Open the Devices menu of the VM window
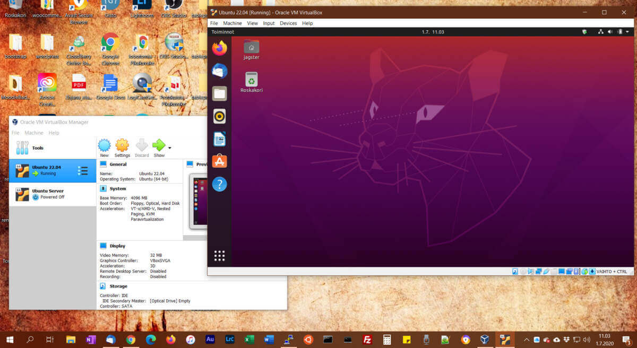 (288, 23)
